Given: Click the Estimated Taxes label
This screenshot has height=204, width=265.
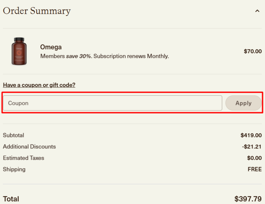Looking at the screenshot, I should (23, 158).
